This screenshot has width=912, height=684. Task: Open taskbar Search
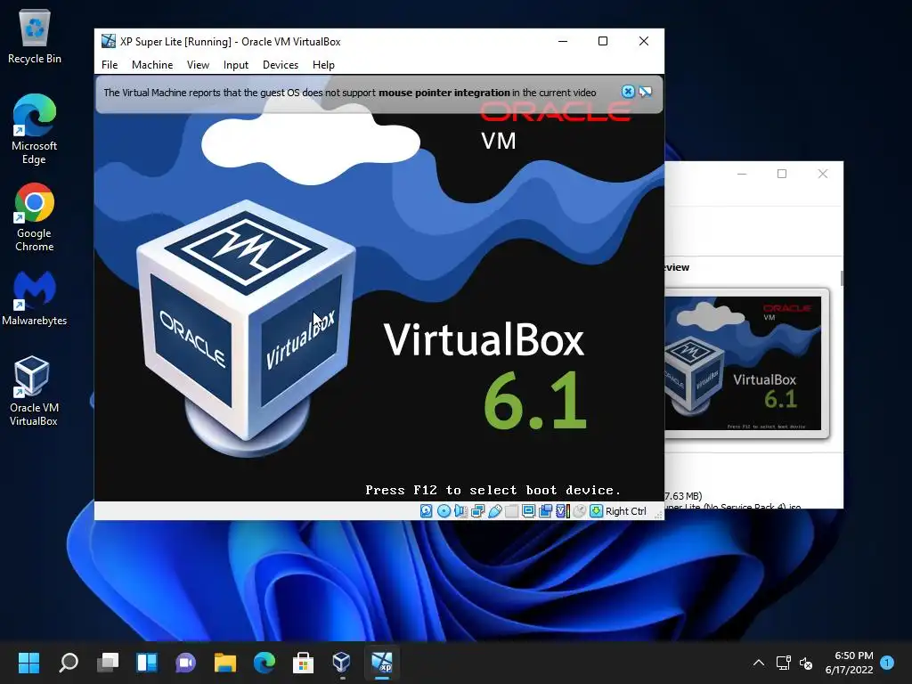[x=68, y=663]
